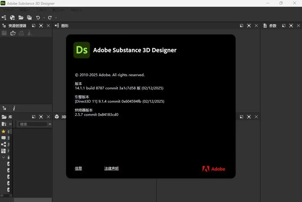
Task: Open the redo history dropdown arrow
Action: click(x=56, y=18)
